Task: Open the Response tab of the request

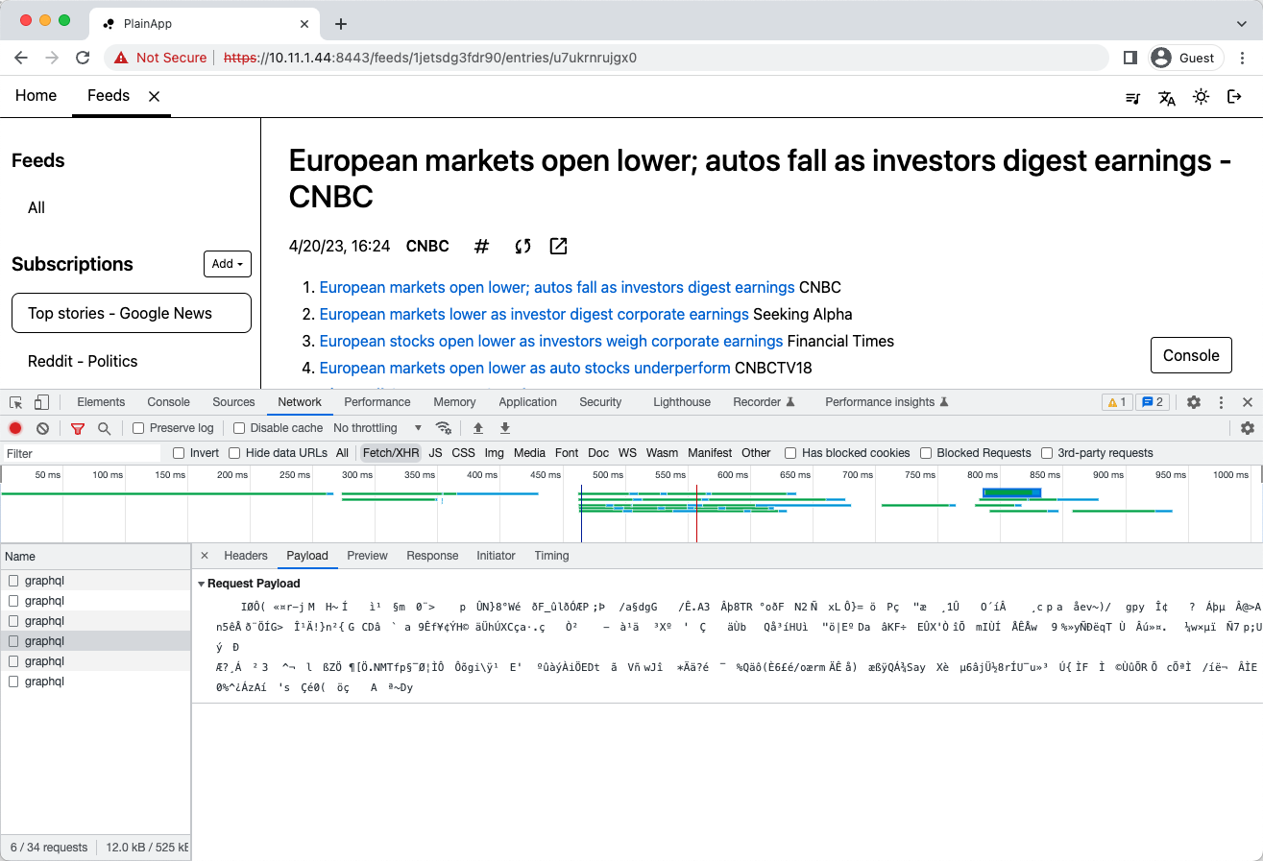Action: [432, 556]
